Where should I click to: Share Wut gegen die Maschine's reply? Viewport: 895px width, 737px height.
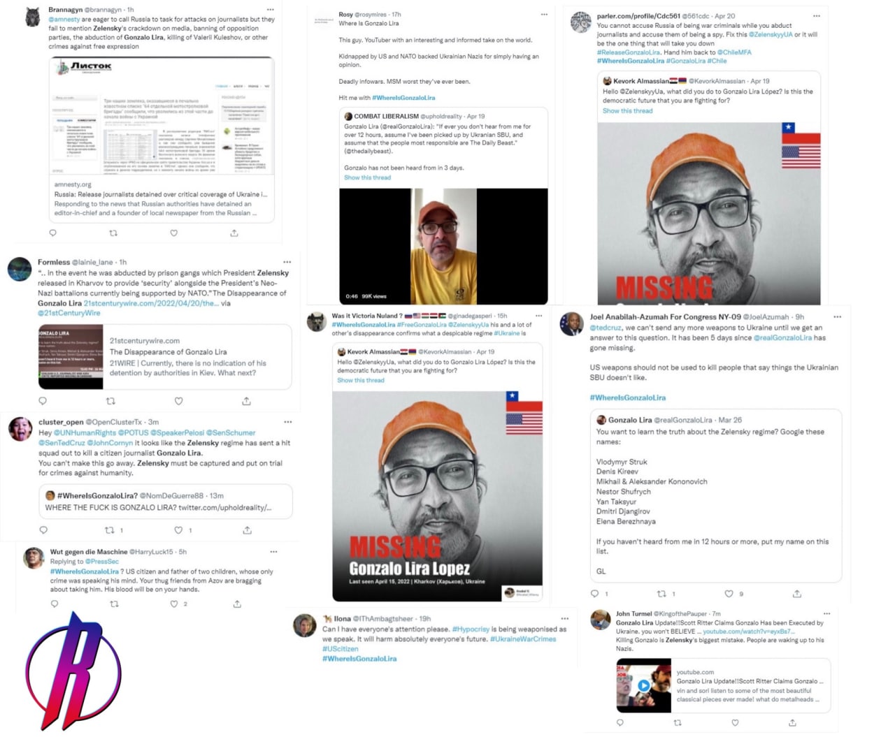coord(237,604)
